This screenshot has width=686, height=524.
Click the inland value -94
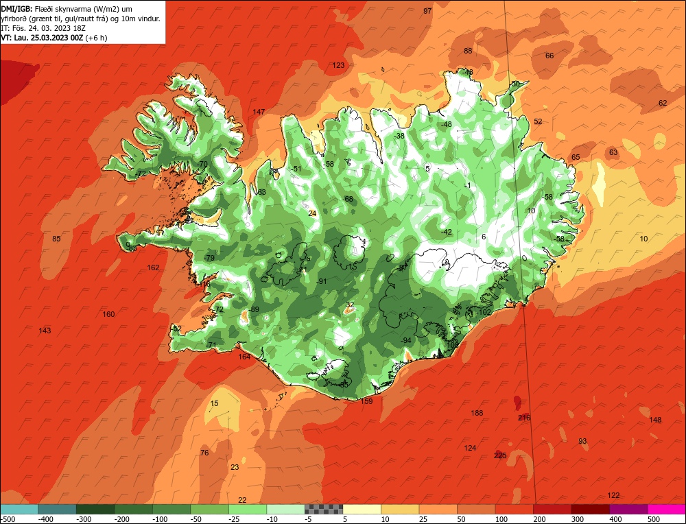406,340
